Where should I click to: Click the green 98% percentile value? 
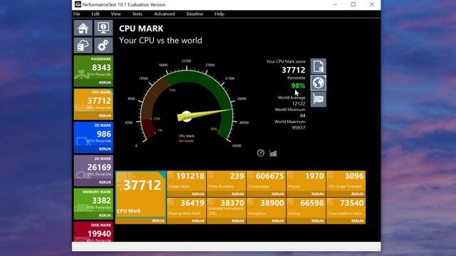298,85
